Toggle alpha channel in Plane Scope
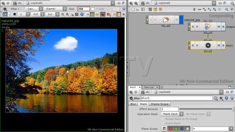Screen dimensions: 235x132 click(x=188, y=129)
